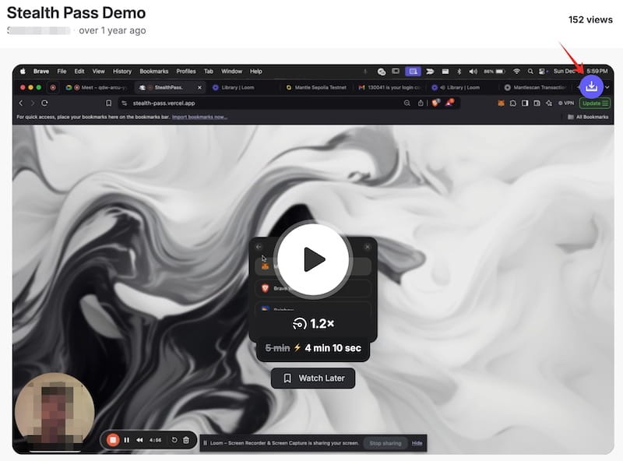
Task: Click the share icon in address bar
Action: [421, 103]
